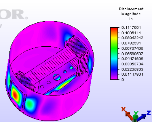The height and width of the screenshot is (122, 152).
Task: Click the legend value 0.04471606
Action: [132, 59]
